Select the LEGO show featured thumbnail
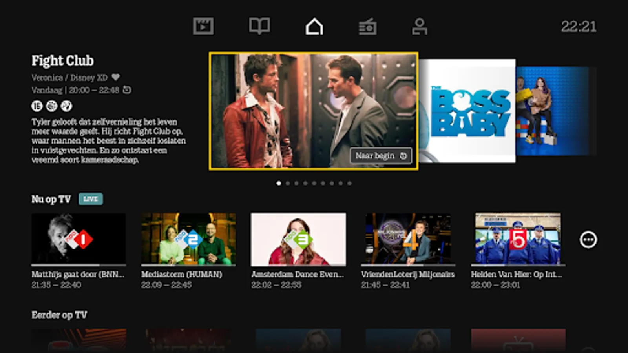 (553, 111)
